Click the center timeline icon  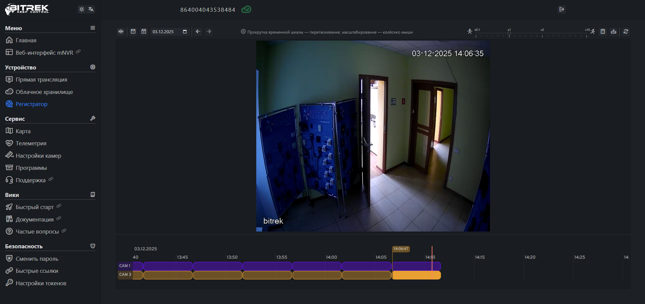121,32
